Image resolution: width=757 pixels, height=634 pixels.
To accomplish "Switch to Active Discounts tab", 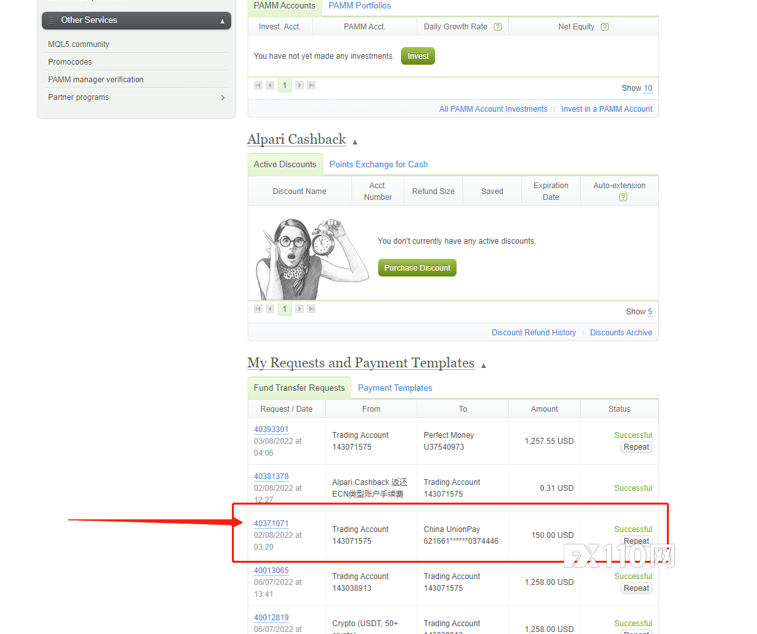I will pos(285,164).
